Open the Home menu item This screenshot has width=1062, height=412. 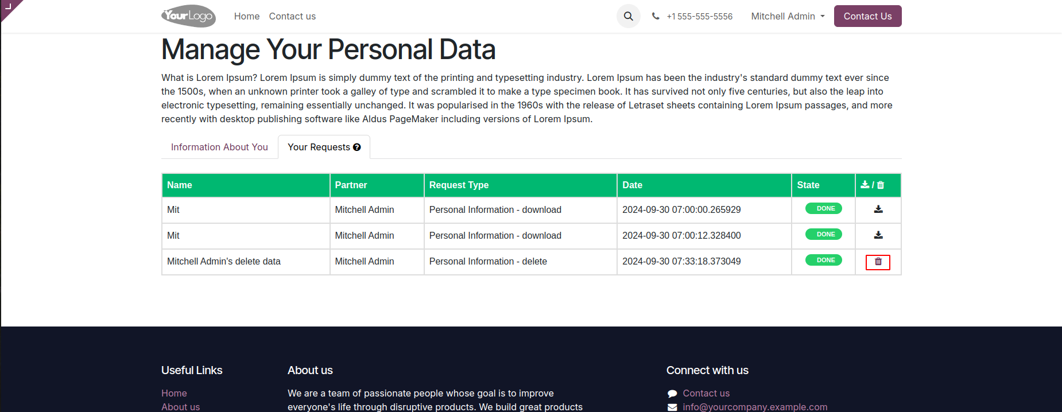click(247, 16)
